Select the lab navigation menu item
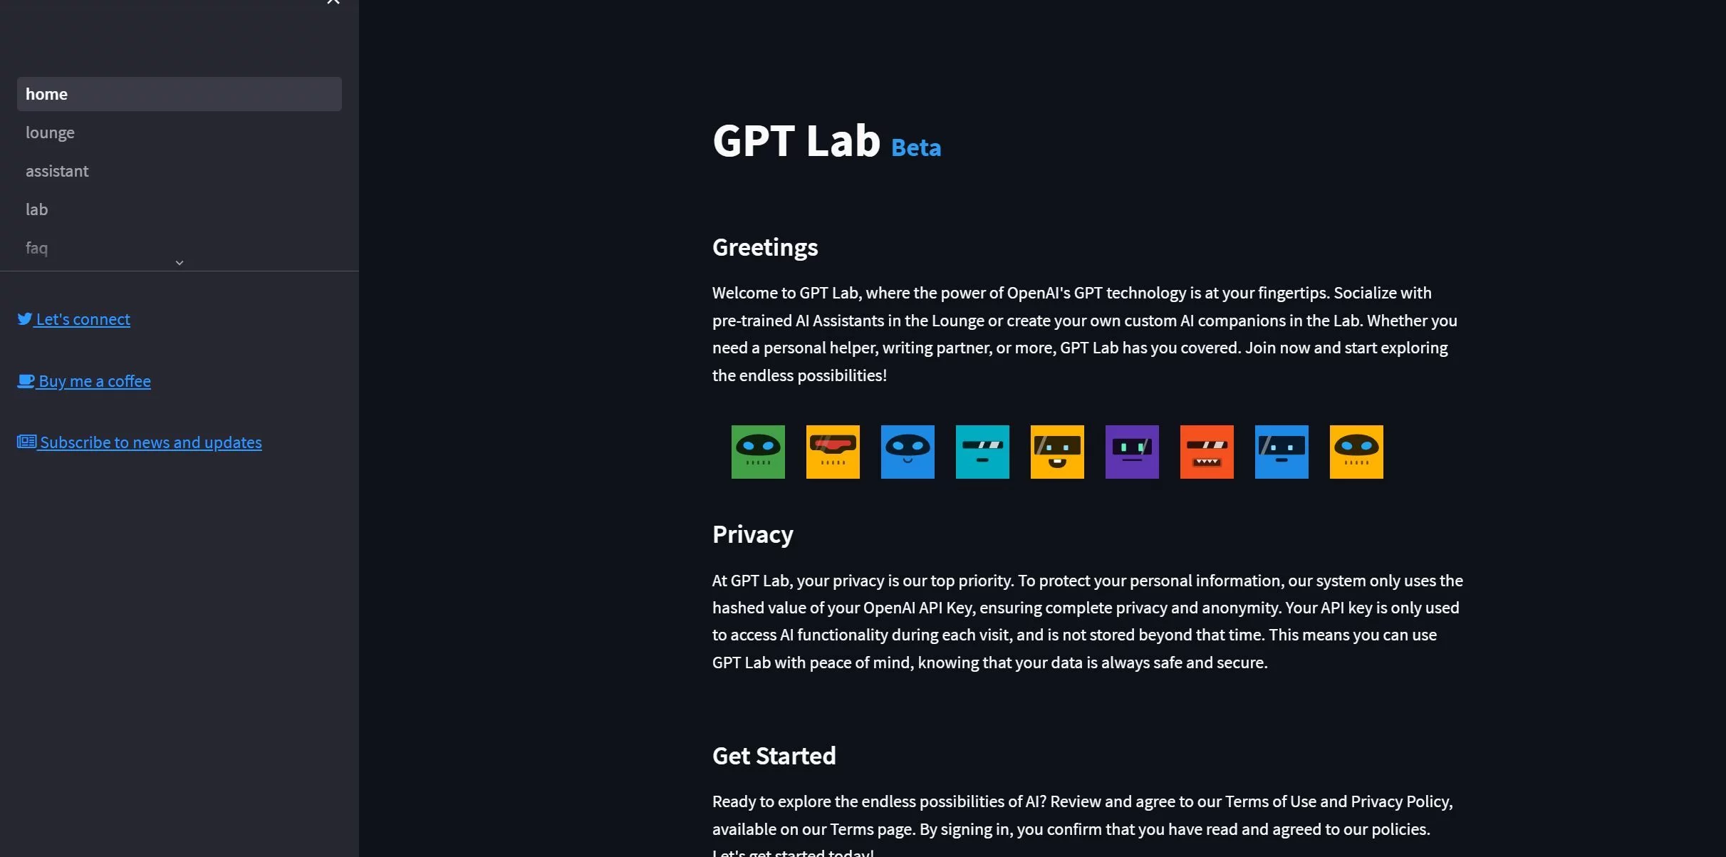Viewport: 1726px width, 857px height. (x=36, y=208)
